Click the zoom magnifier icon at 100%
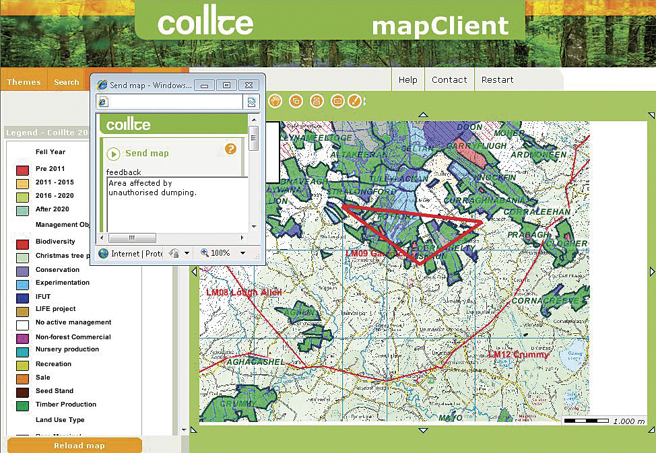The image size is (656, 453). (x=205, y=252)
